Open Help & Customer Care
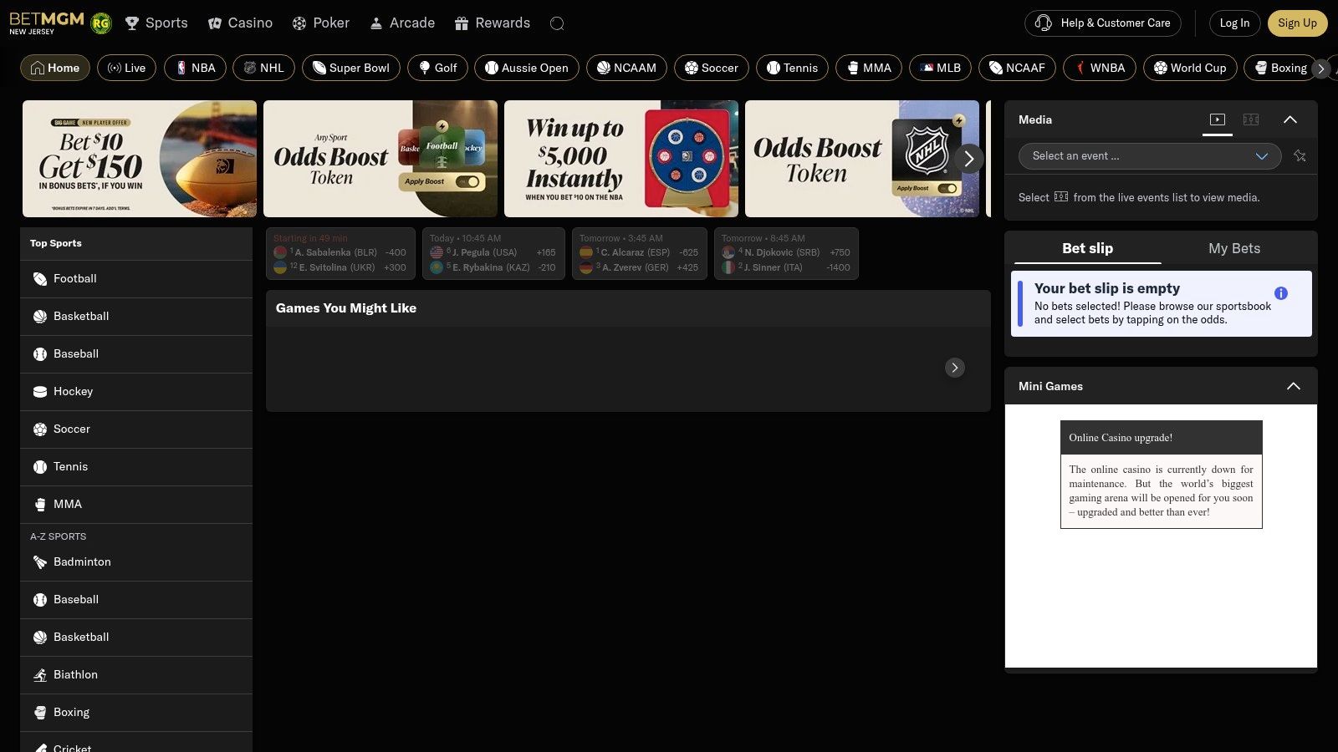 1102,23
